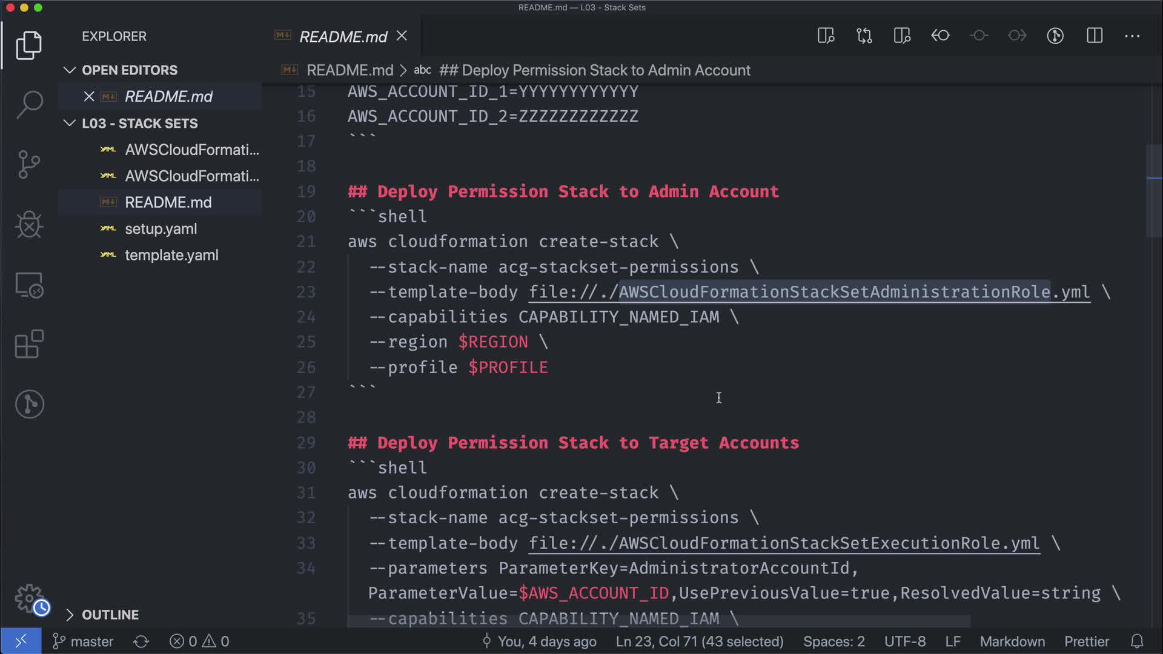The height and width of the screenshot is (654, 1163).
Task: Select the README.md editor tab
Action: click(x=343, y=36)
